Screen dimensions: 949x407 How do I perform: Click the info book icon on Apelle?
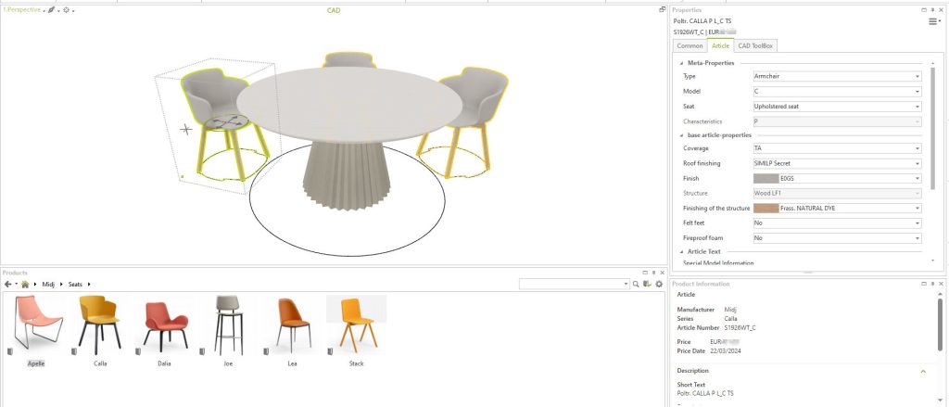[10, 351]
